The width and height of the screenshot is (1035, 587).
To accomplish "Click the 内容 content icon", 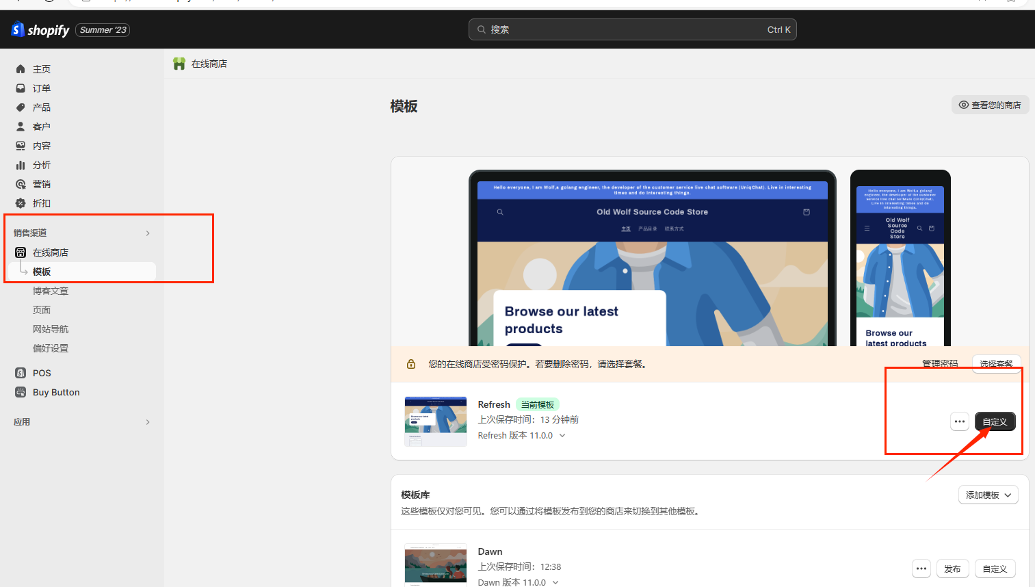I will click(x=21, y=146).
